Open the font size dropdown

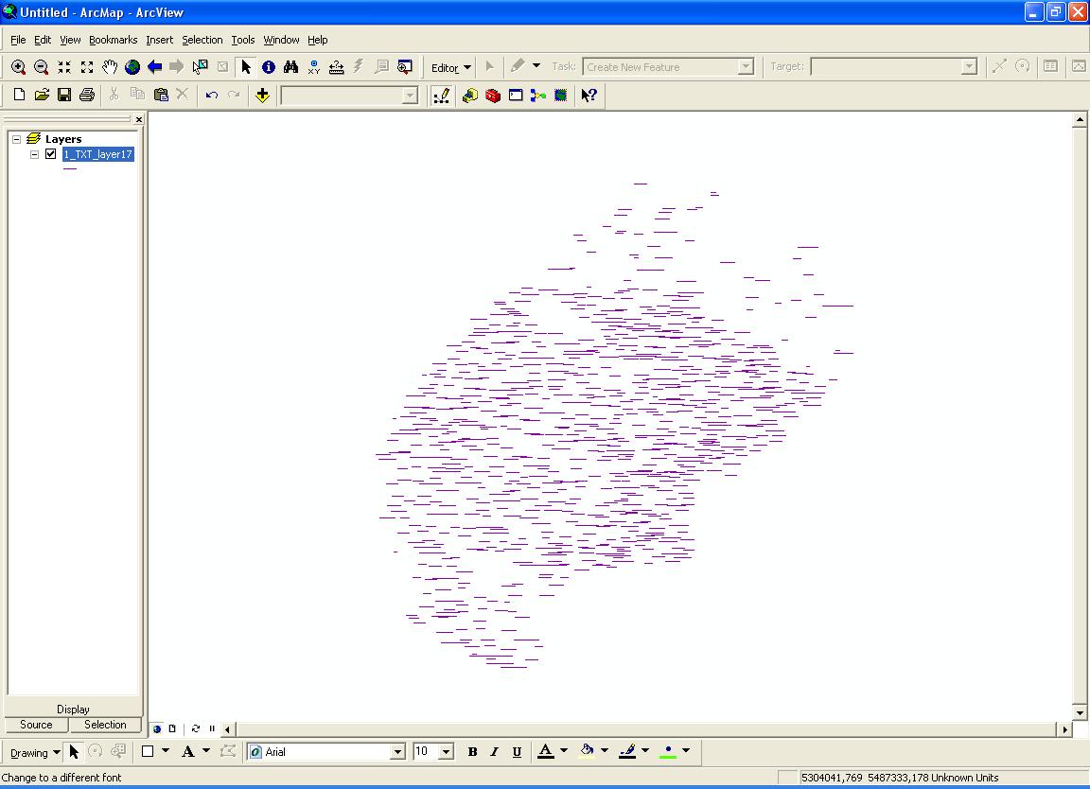coord(447,751)
